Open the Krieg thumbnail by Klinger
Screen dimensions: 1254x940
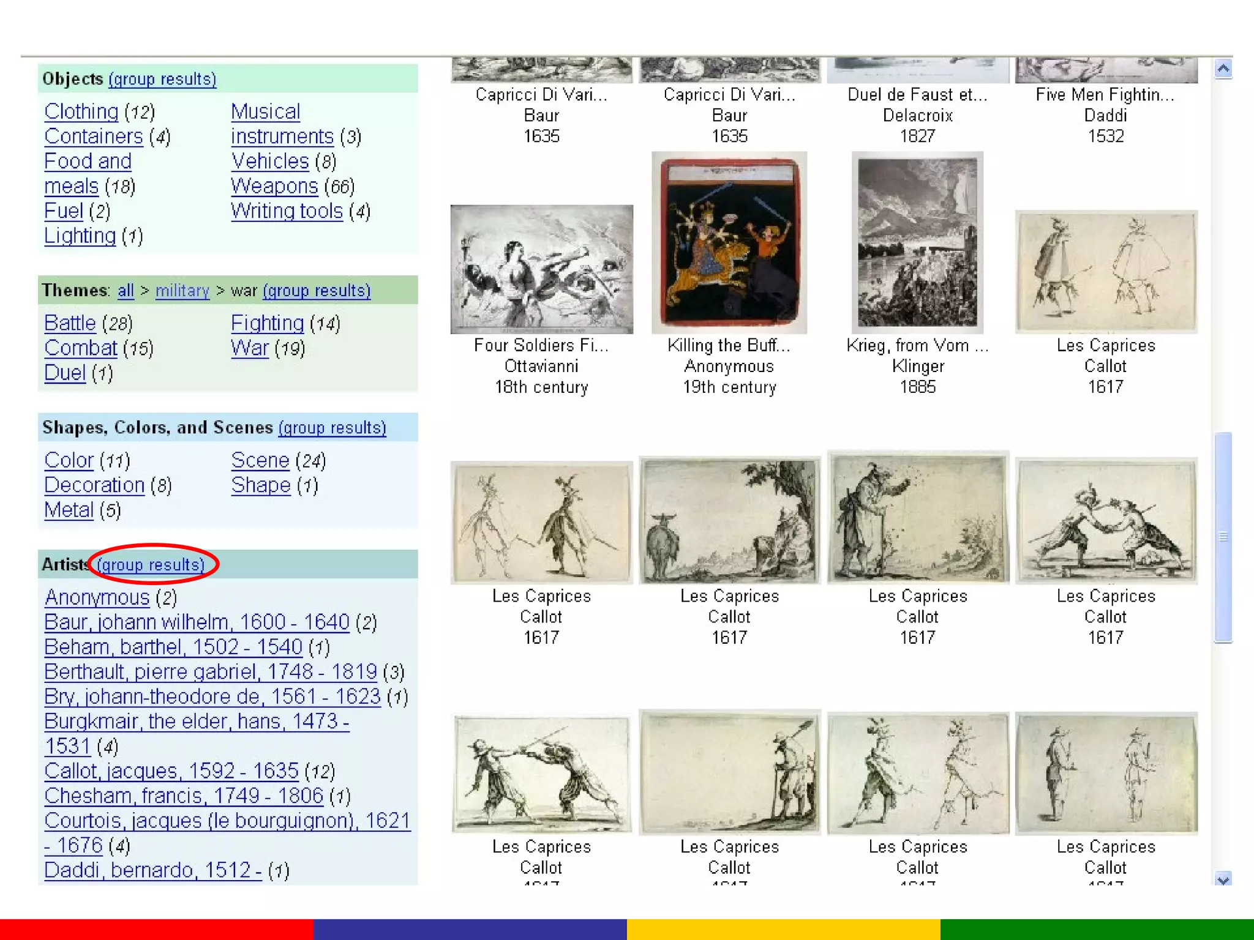click(917, 242)
